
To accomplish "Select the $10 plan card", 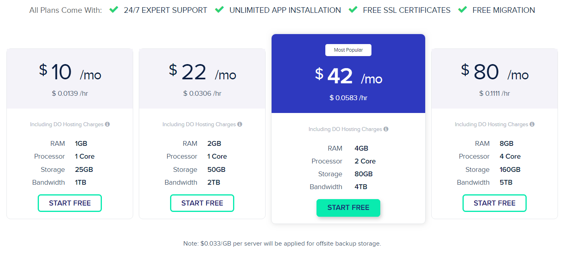I will [x=69, y=134].
